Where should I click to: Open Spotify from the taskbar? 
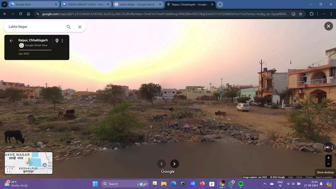241,184
